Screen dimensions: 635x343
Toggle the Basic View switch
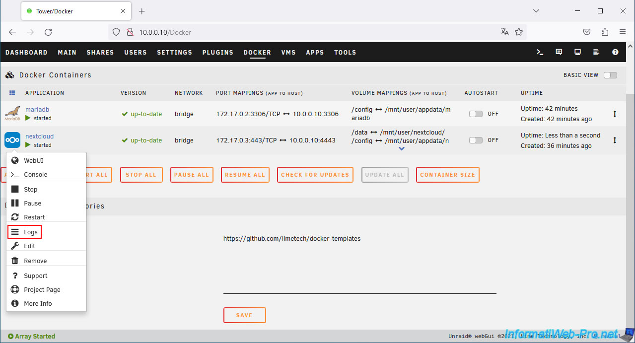(610, 75)
